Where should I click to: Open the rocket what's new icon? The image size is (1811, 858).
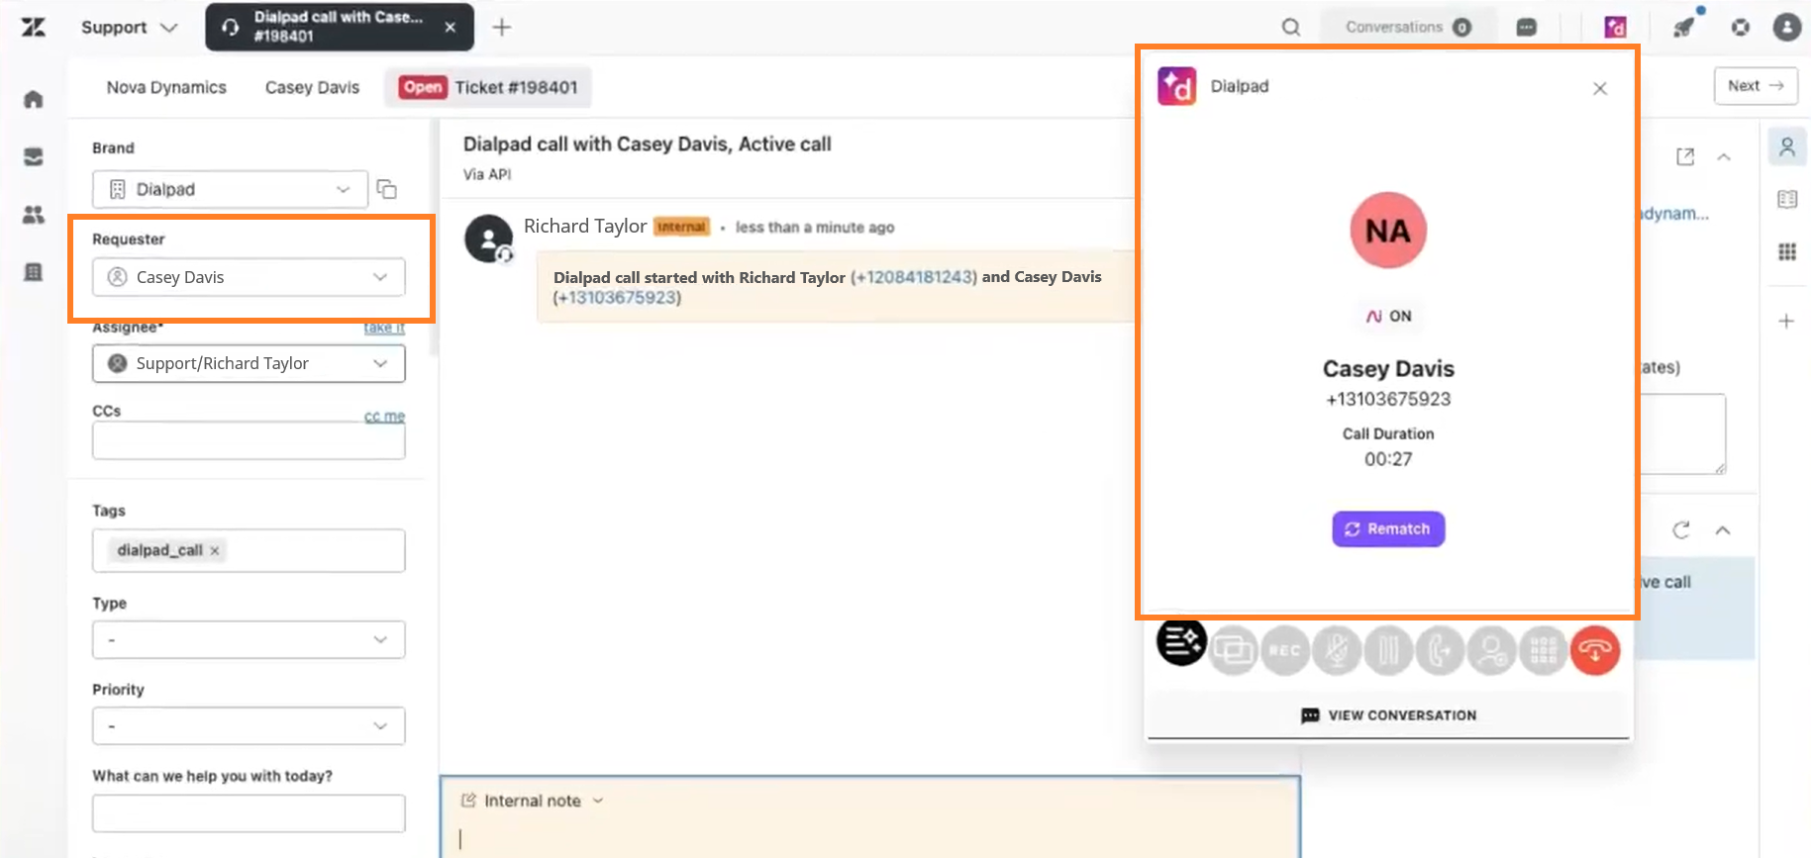[x=1683, y=28]
